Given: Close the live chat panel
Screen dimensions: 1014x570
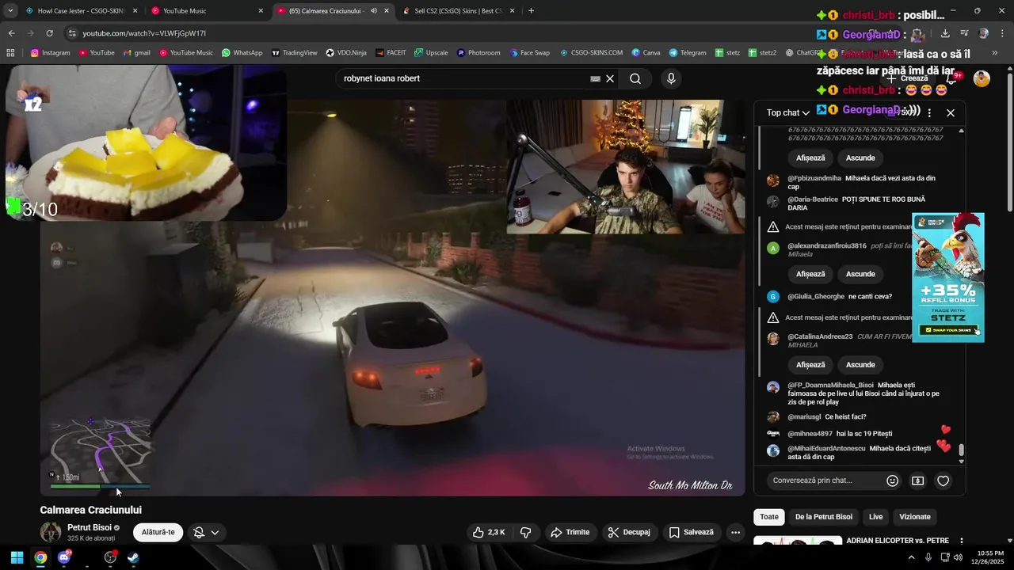Looking at the screenshot, I should (951, 112).
